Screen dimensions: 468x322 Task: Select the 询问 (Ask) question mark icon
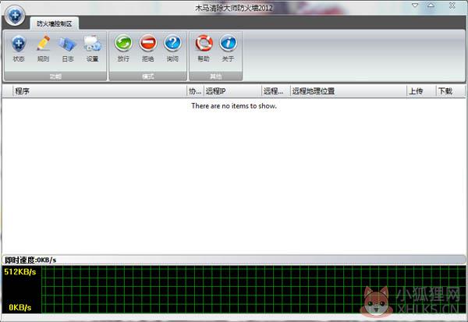(172, 48)
